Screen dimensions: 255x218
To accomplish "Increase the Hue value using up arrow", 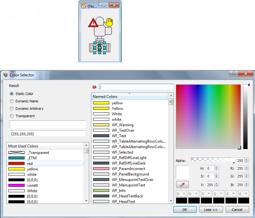I will click(217, 167).
